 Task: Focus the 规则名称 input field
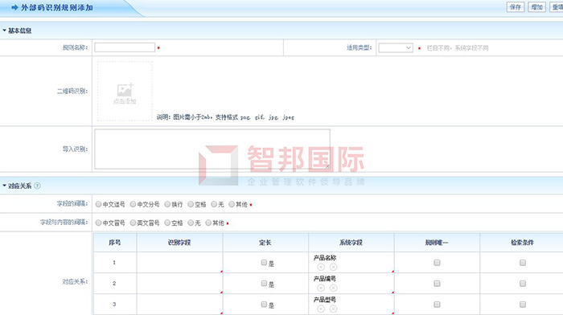tap(125, 47)
